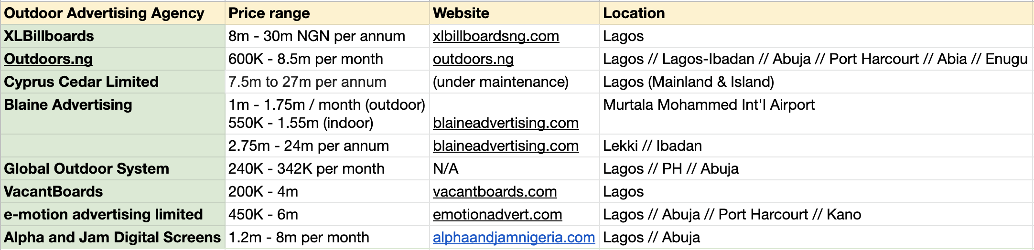Open the xlbillboardsng.com link
1034x250 pixels.
495,36
